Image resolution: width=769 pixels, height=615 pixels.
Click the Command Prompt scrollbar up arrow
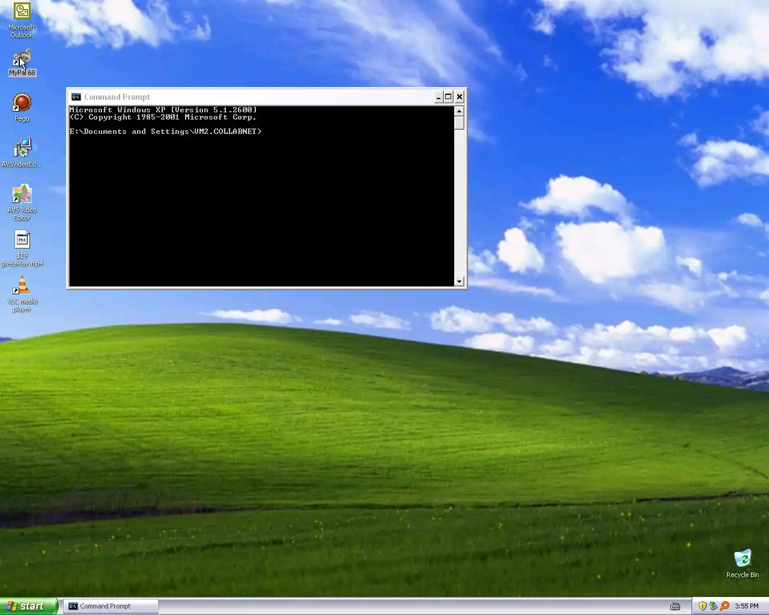coord(459,111)
